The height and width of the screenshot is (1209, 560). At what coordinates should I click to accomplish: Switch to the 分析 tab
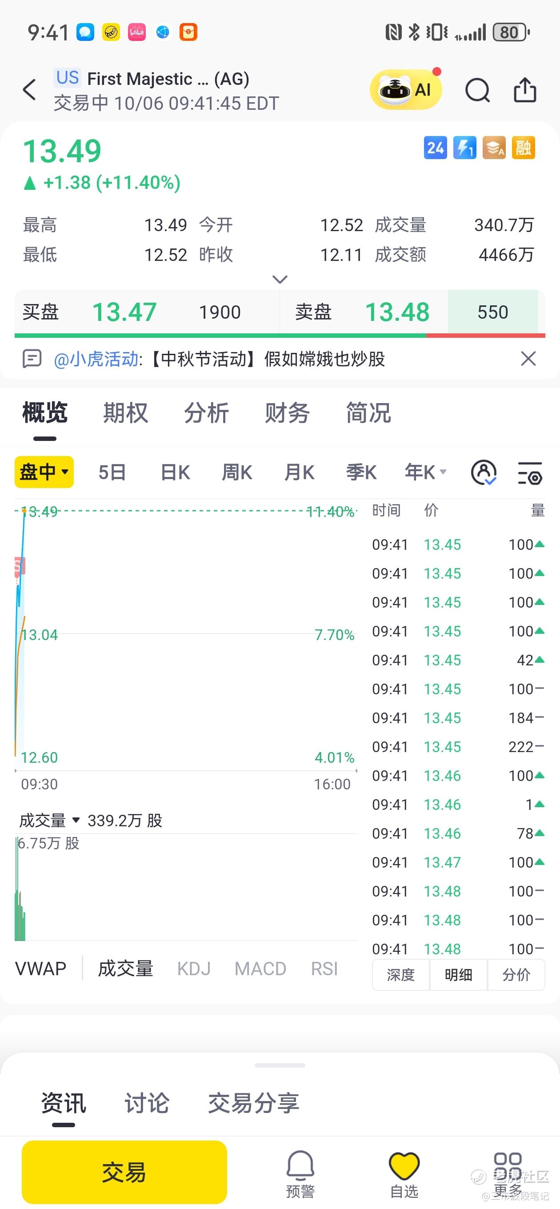click(207, 413)
